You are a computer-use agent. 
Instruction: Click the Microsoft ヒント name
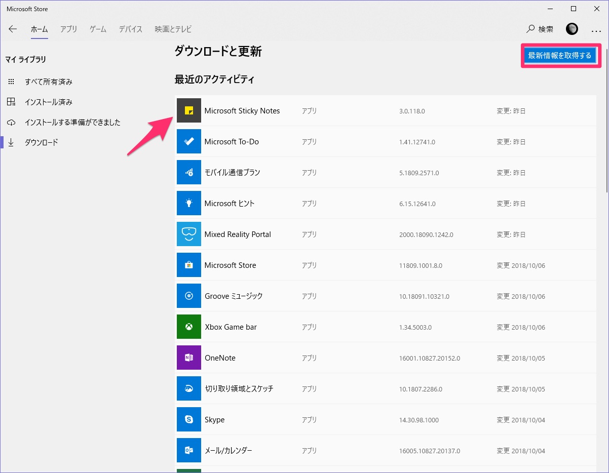[230, 203]
